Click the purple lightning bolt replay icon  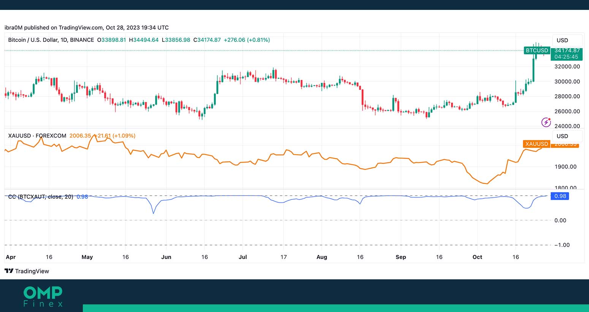click(x=546, y=122)
